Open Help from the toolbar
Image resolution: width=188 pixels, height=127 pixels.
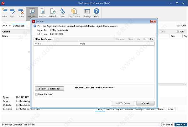(97, 13)
